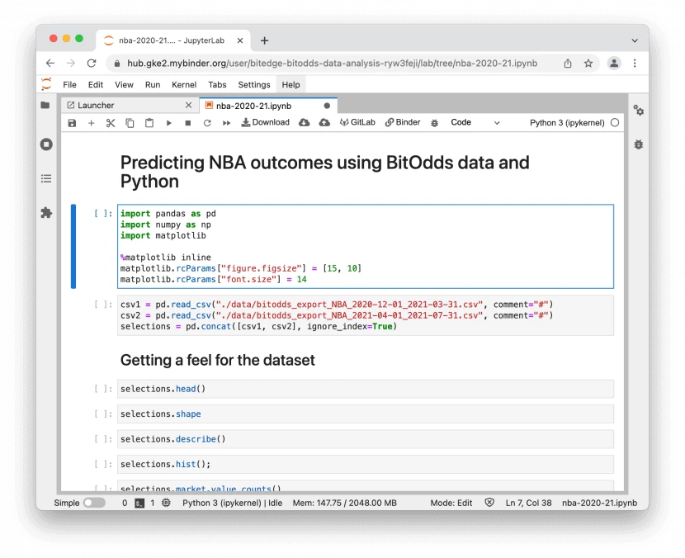Enable the debugger bug icon in toolbar

pos(434,123)
